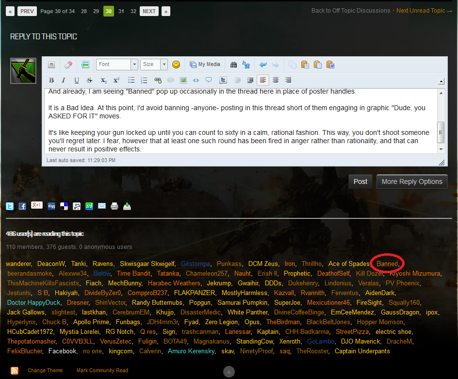Click the editor scrollbar down arrow

(441, 149)
